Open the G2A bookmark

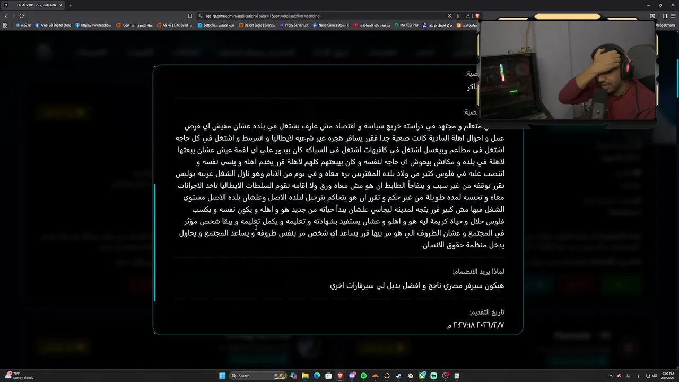click(134, 25)
